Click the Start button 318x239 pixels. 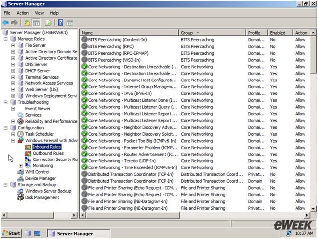tap(12, 233)
